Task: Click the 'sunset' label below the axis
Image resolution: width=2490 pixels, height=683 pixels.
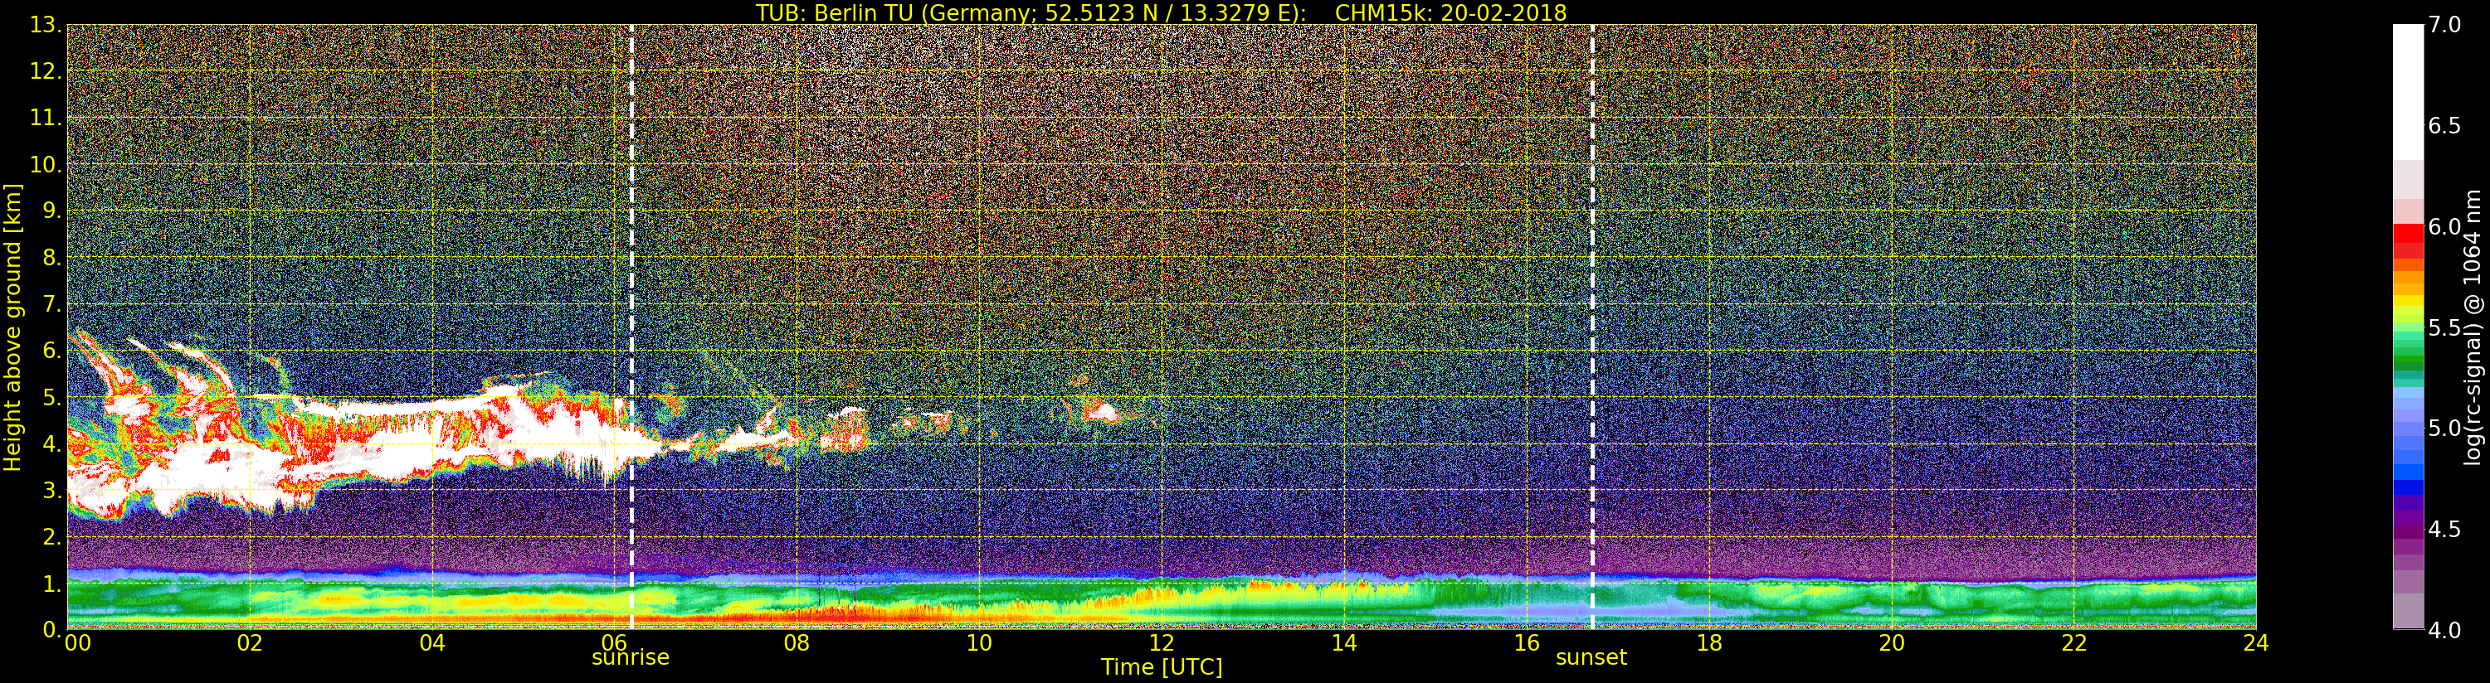Action: tap(1591, 658)
